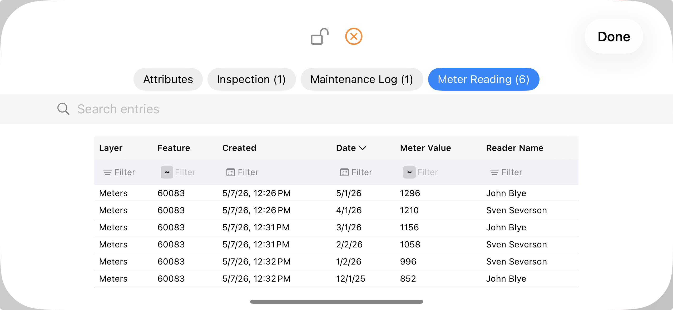Select meter value 996 cell
Screen dimensions: 673x310
point(408,262)
